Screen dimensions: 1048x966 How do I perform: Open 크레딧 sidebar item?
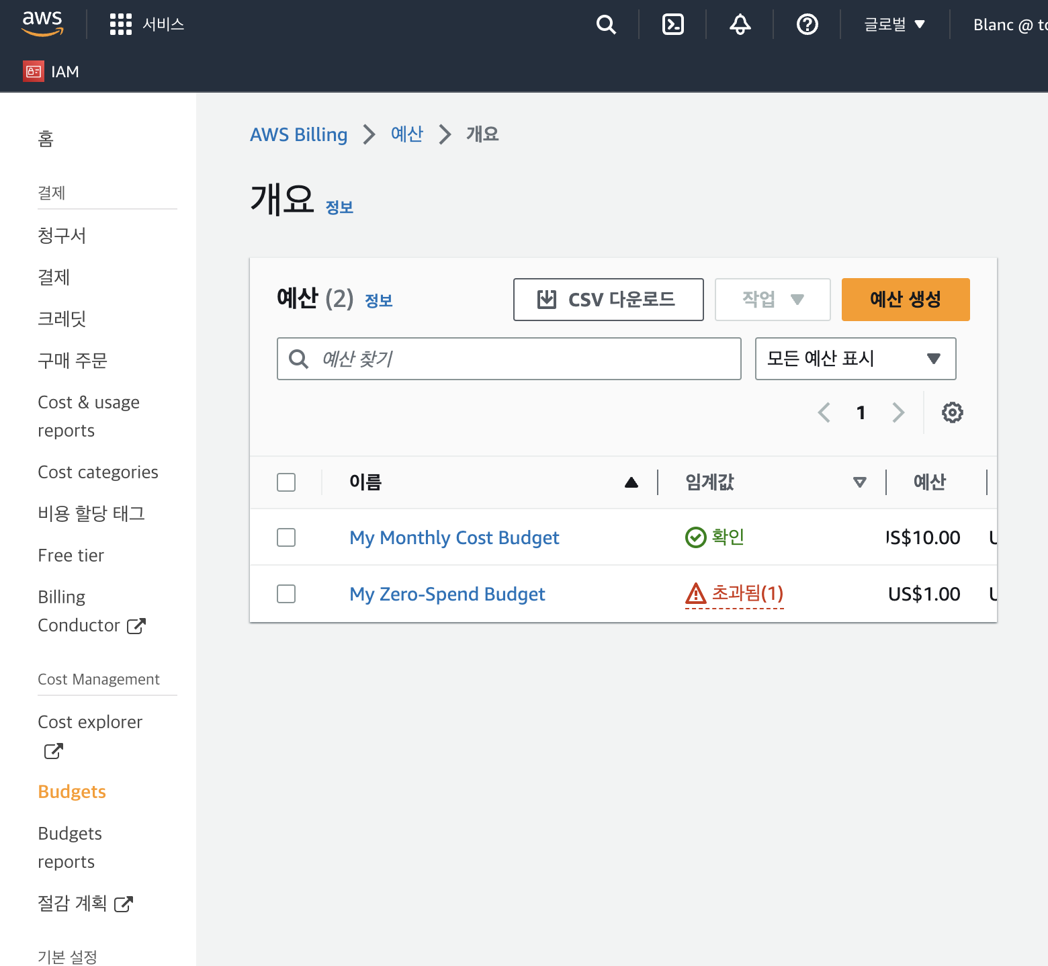[x=62, y=319]
